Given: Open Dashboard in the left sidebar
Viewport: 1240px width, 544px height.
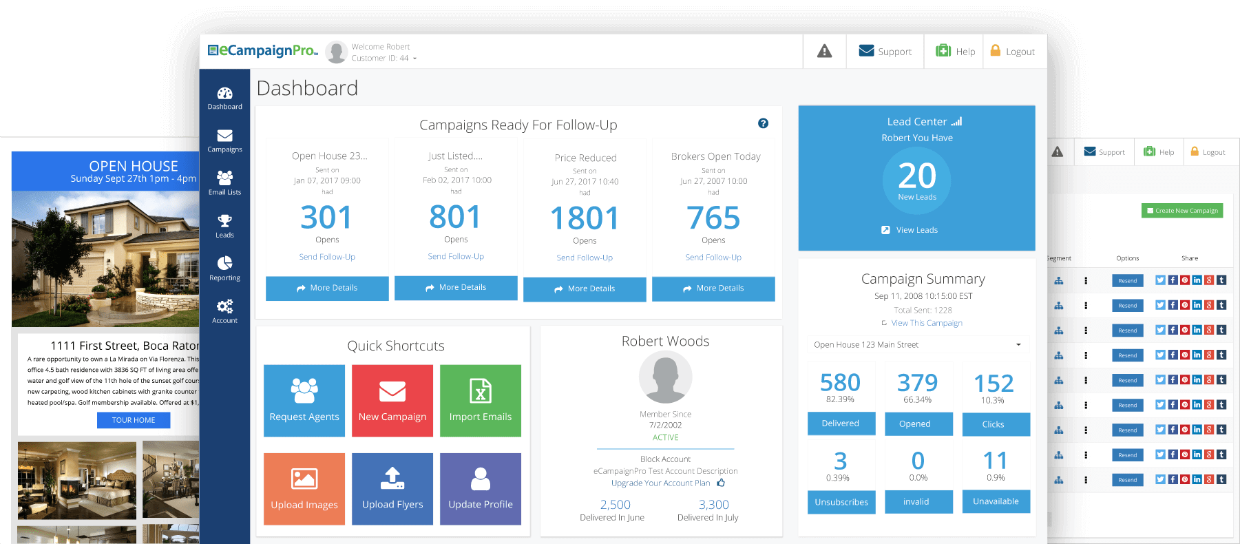Looking at the screenshot, I should click(x=224, y=98).
